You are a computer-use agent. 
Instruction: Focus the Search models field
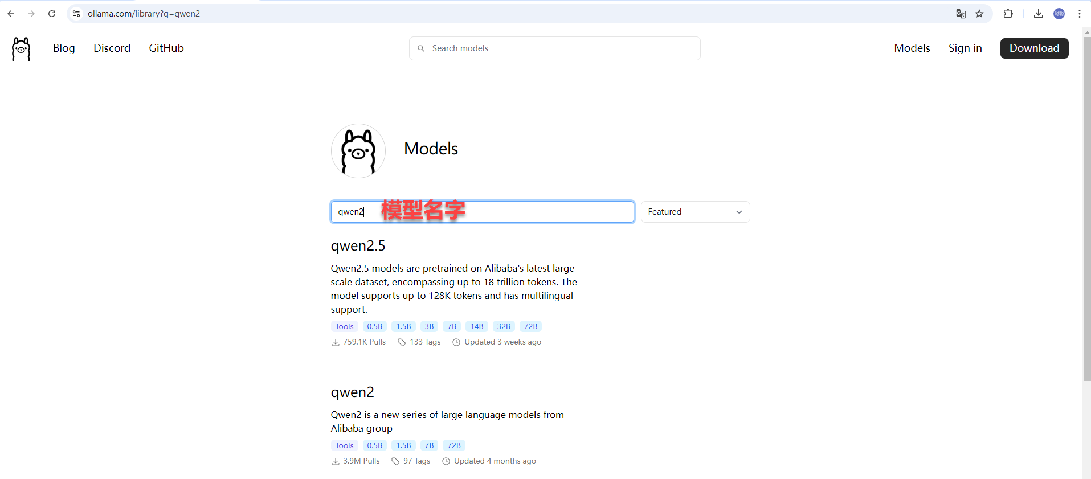click(x=555, y=48)
